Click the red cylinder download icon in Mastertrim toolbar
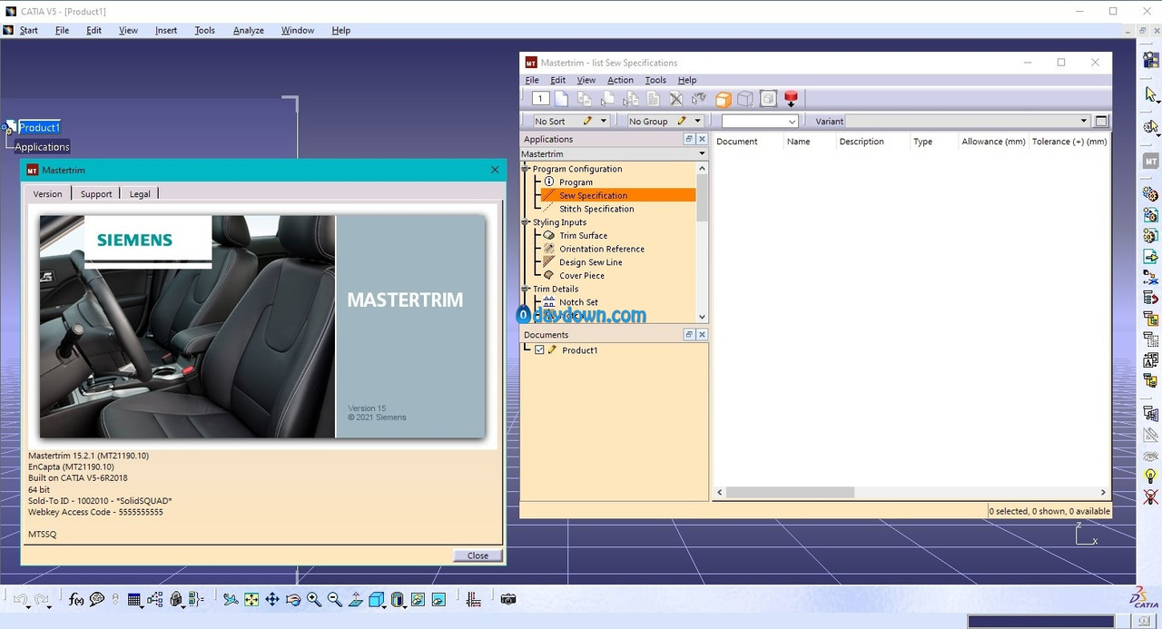The height and width of the screenshot is (629, 1162). click(x=791, y=99)
